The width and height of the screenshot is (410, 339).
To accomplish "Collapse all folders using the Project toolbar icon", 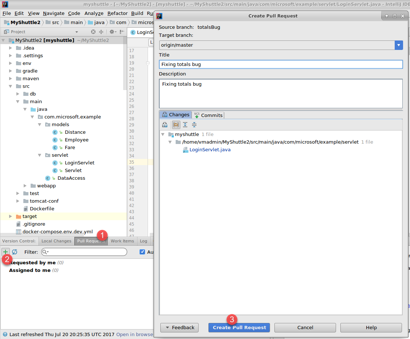I will point(101,32).
